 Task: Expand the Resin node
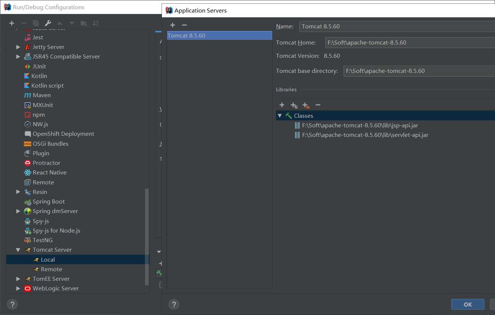coord(18,192)
